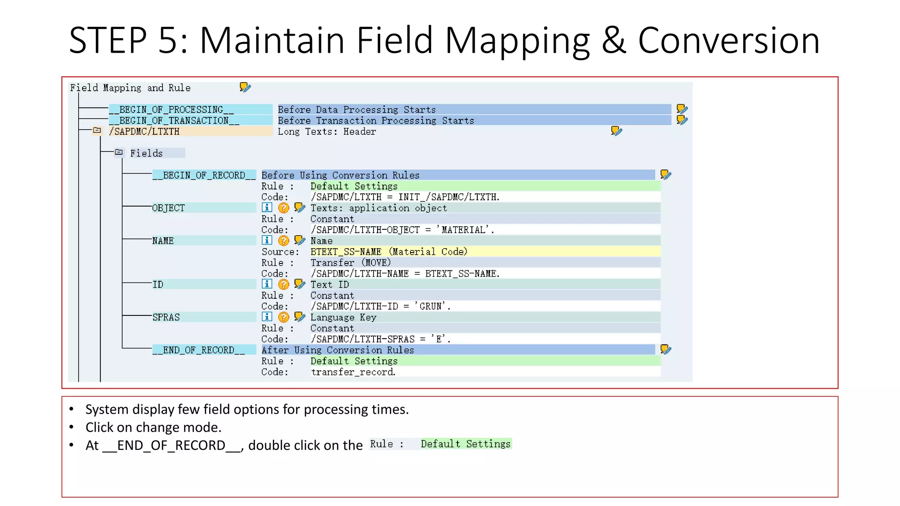The width and height of the screenshot is (900, 506).
Task: Click question mark help icon for NAME field
Action: 283,241
